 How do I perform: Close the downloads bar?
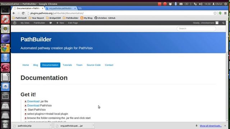[x=225, y=126]
